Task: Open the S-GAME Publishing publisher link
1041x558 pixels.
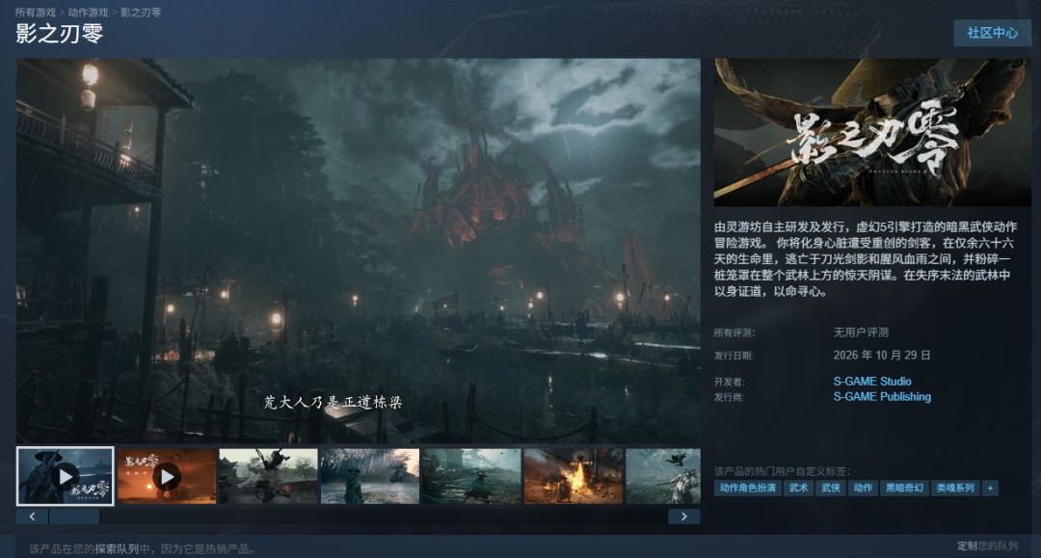Action: (882, 397)
